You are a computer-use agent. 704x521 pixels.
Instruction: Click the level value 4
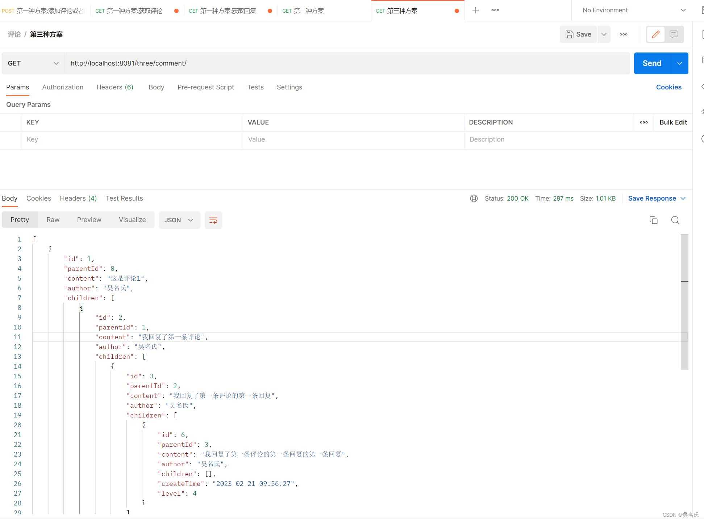point(195,493)
